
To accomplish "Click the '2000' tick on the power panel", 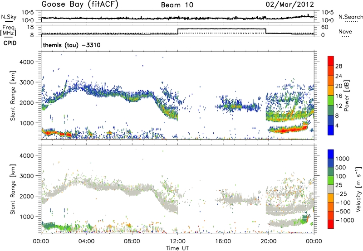I will (26, 102).
